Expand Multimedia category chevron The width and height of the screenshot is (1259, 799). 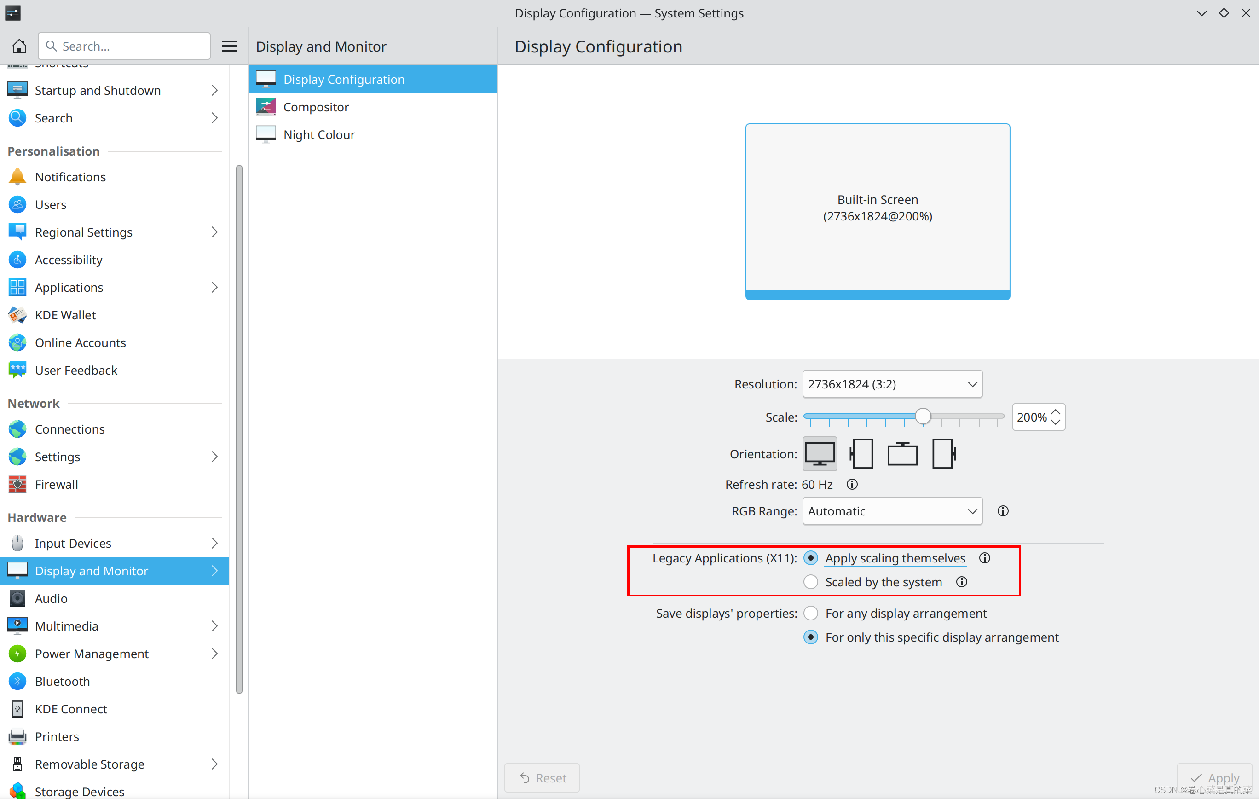[214, 626]
